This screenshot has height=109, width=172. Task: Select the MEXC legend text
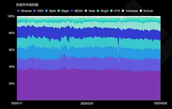click(x=79, y=11)
